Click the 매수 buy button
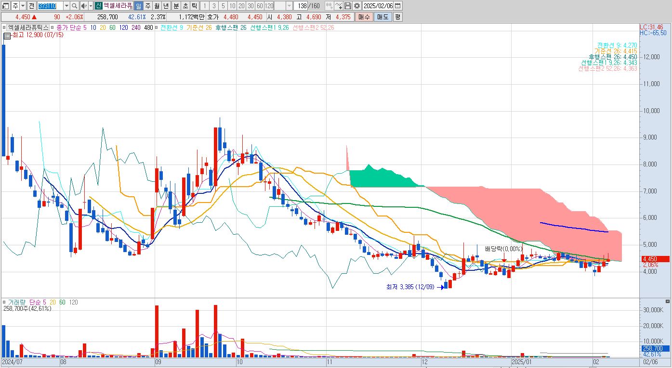This screenshot has height=368, width=672. coord(364,17)
